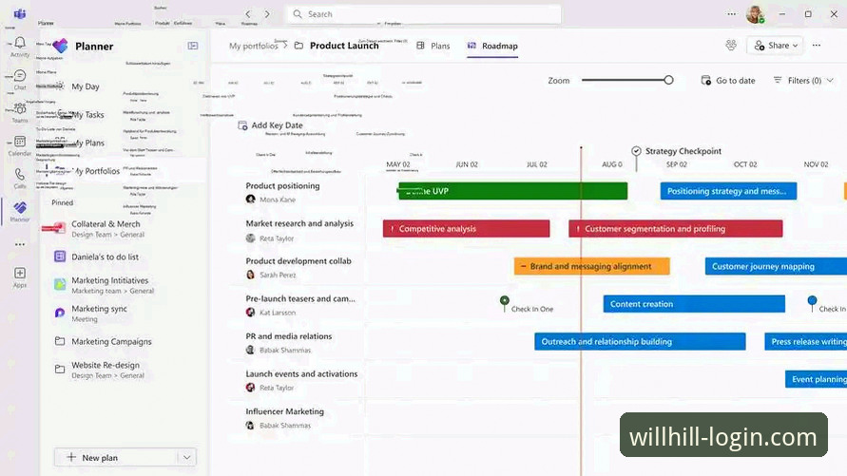Open Collateral & Merch pinned plan icon
Image resolution: width=847 pixels, height=476 pixels.
click(60, 228)
